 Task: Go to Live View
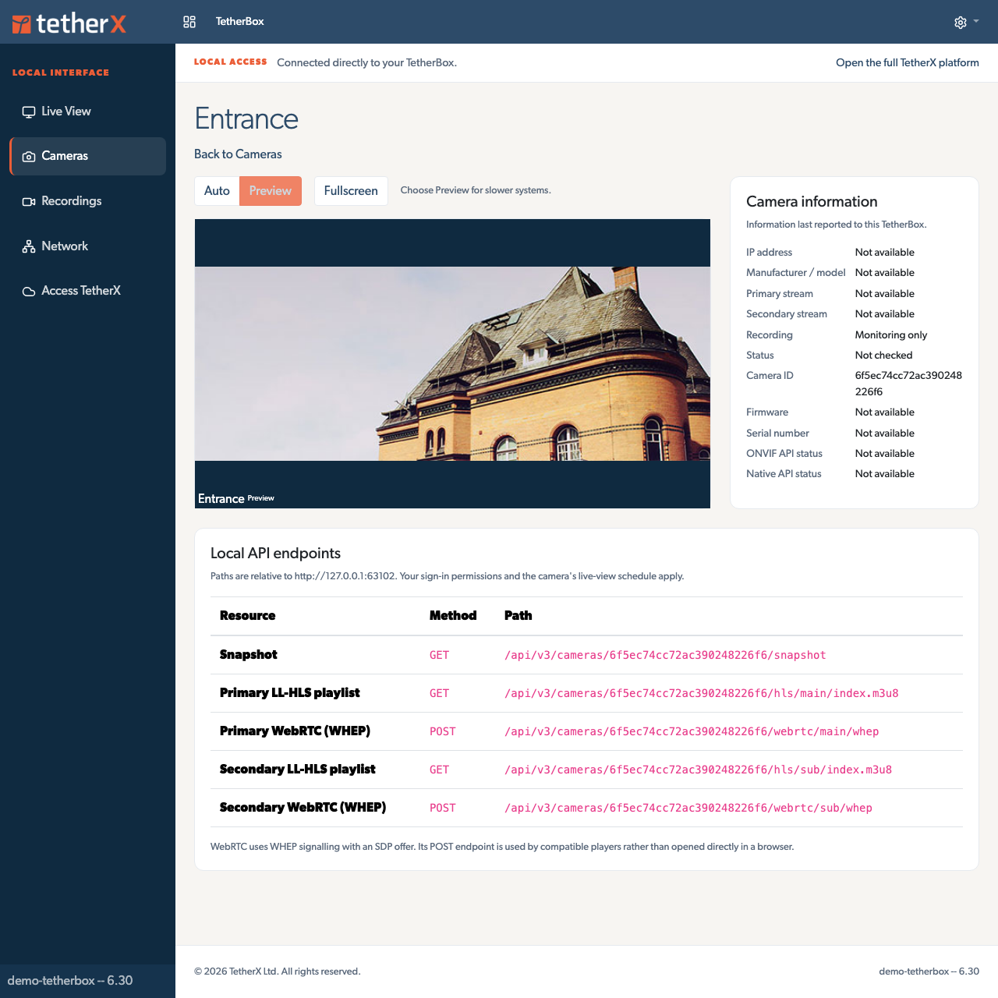[x=87, y=111]
